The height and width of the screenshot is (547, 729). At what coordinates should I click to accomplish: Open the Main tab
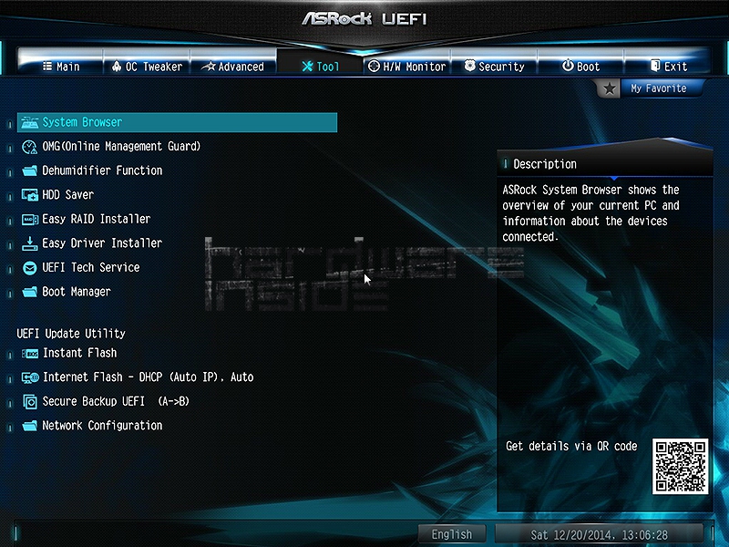(60, 67)
